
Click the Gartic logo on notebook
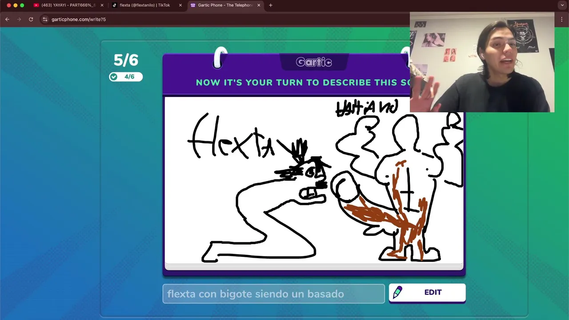(314, 62)
